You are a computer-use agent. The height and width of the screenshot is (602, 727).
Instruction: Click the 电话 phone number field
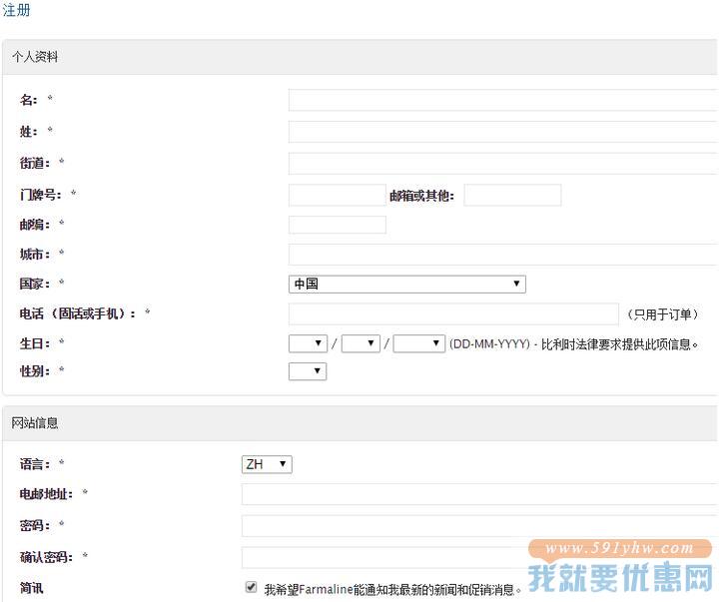(453, 314)
